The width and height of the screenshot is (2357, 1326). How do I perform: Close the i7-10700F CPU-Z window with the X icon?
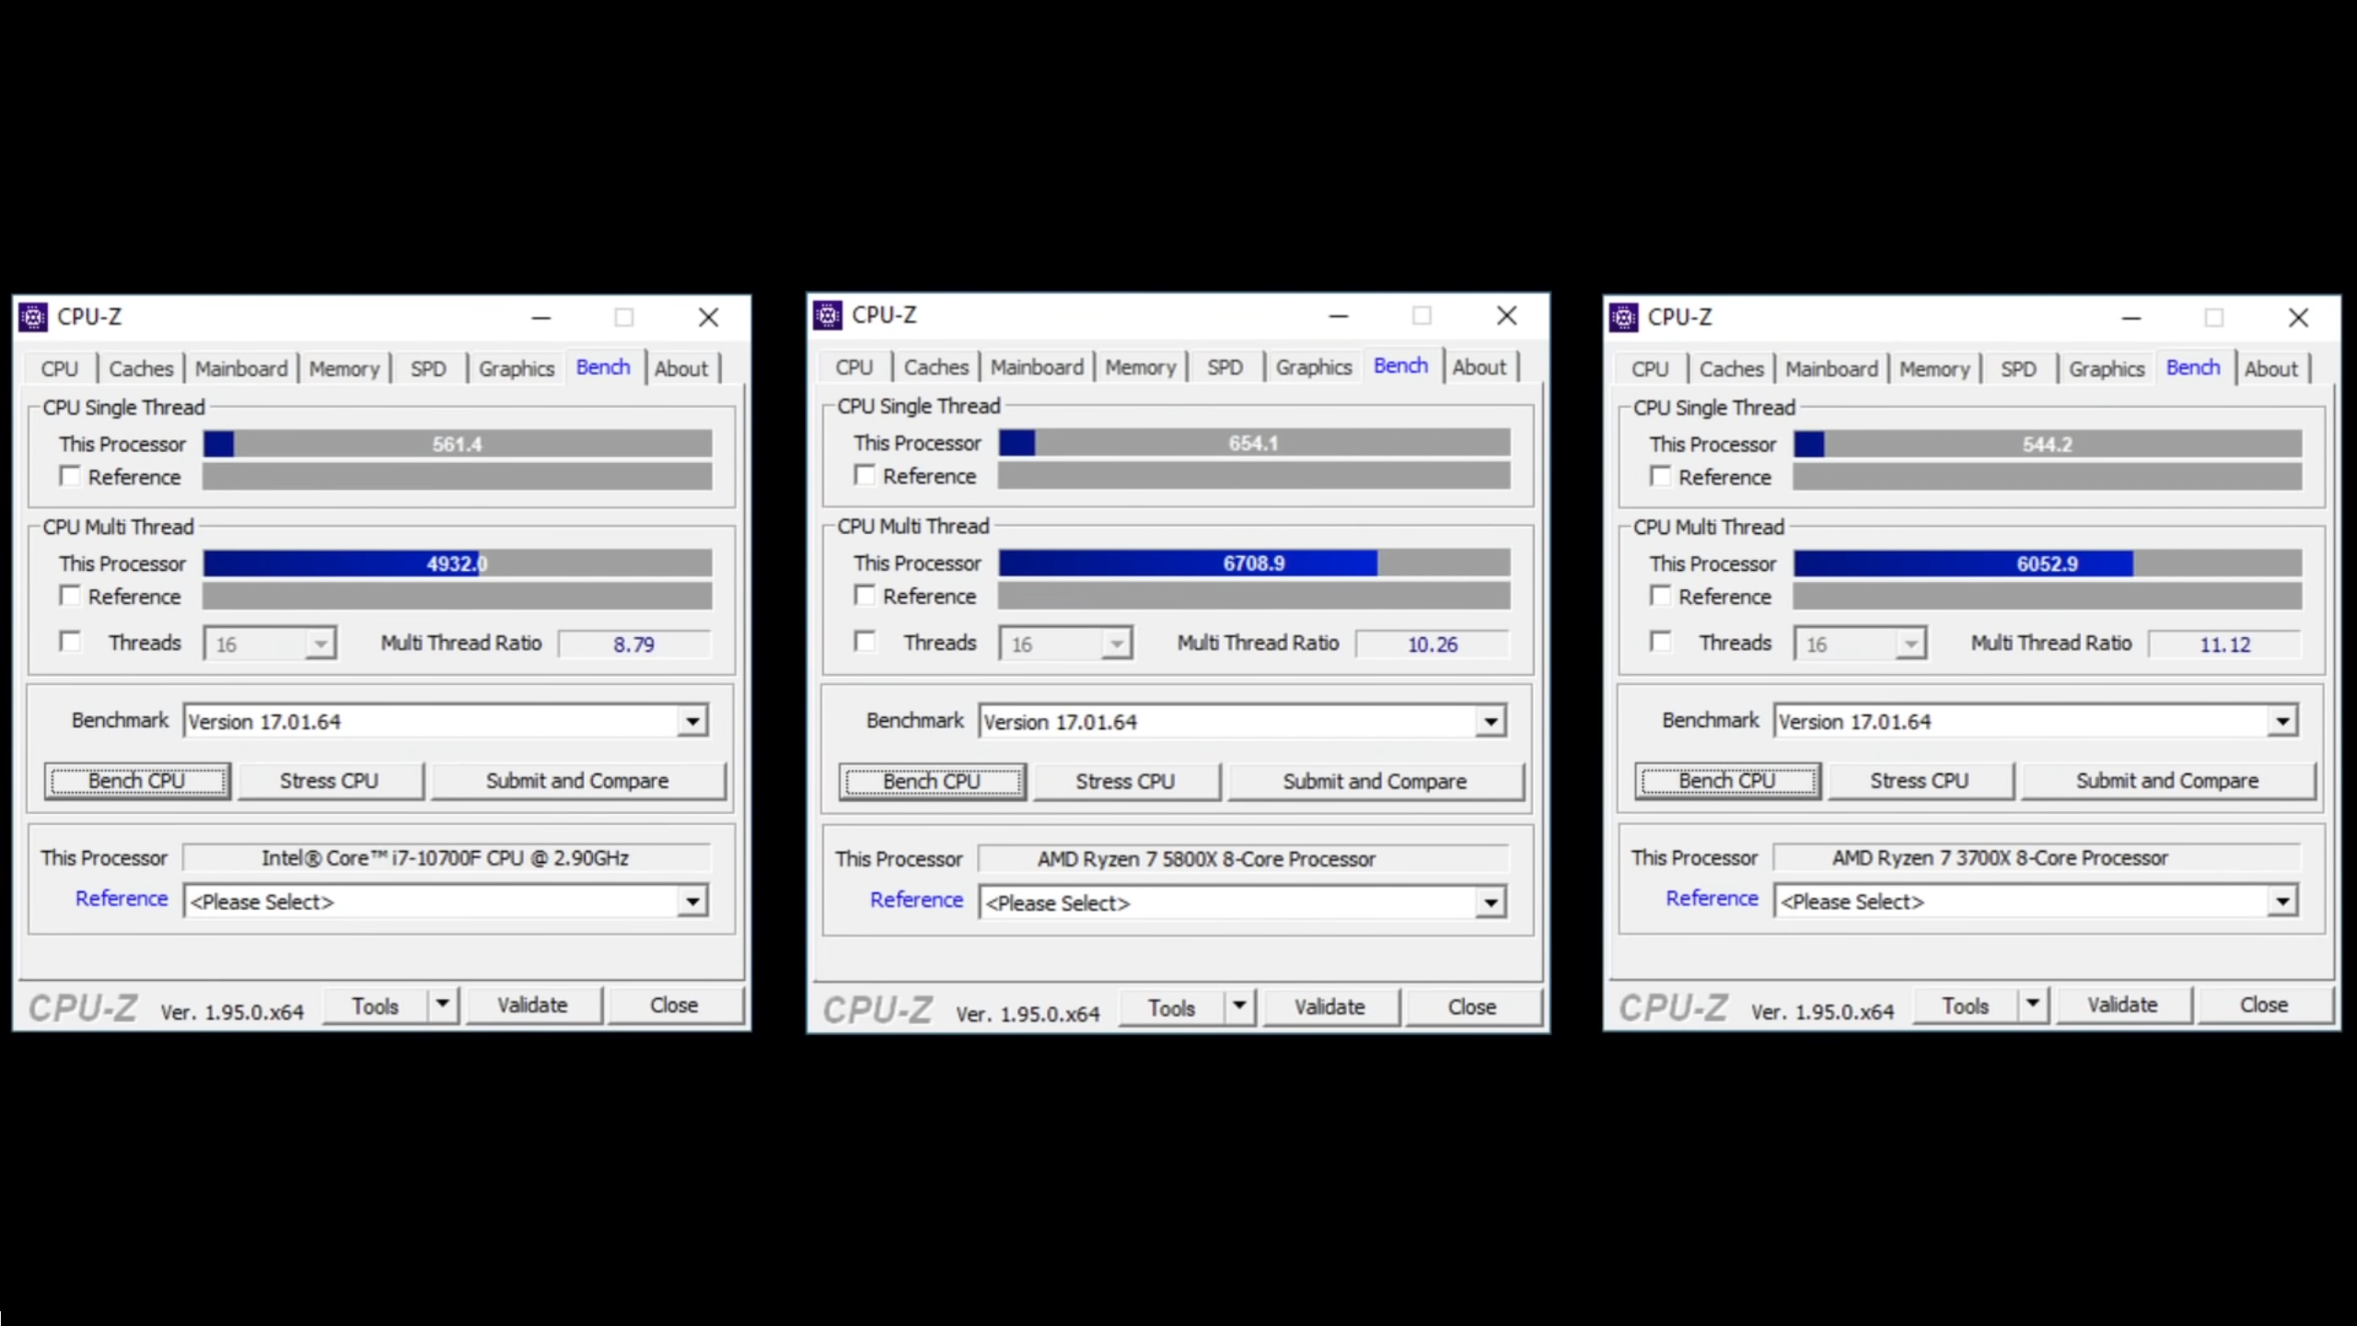pyautogui.click(x=708, y=318)
